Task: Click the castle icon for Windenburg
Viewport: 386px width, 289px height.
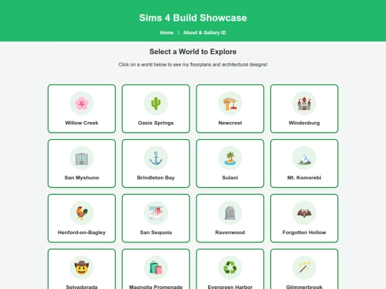Action: click(305, 103)
